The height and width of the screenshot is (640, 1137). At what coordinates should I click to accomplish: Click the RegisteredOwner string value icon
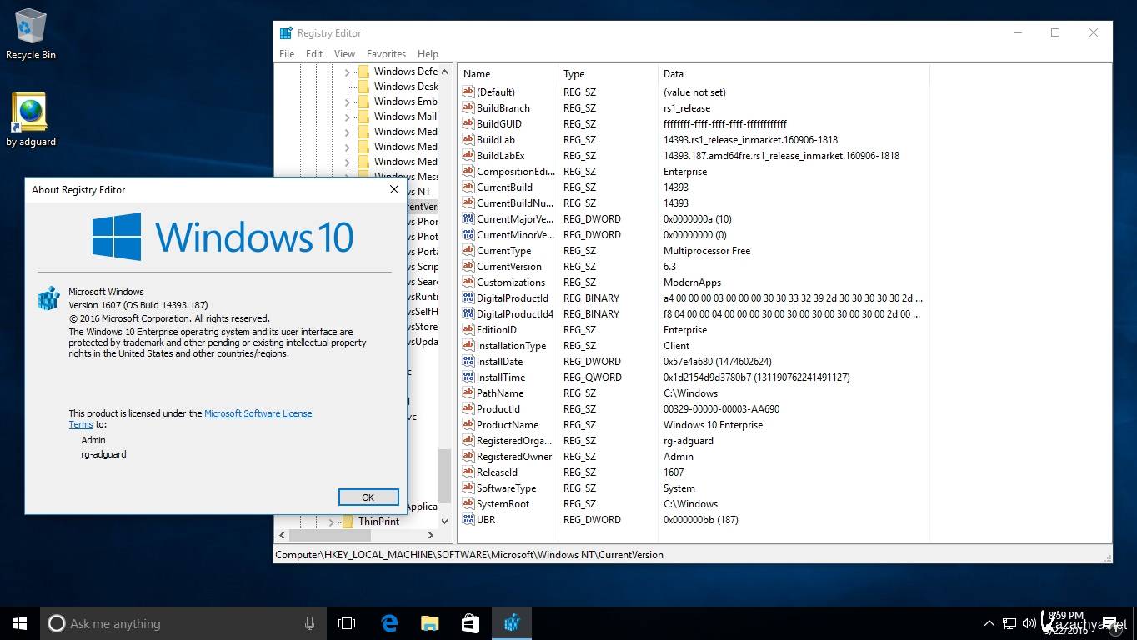(468, 457)
